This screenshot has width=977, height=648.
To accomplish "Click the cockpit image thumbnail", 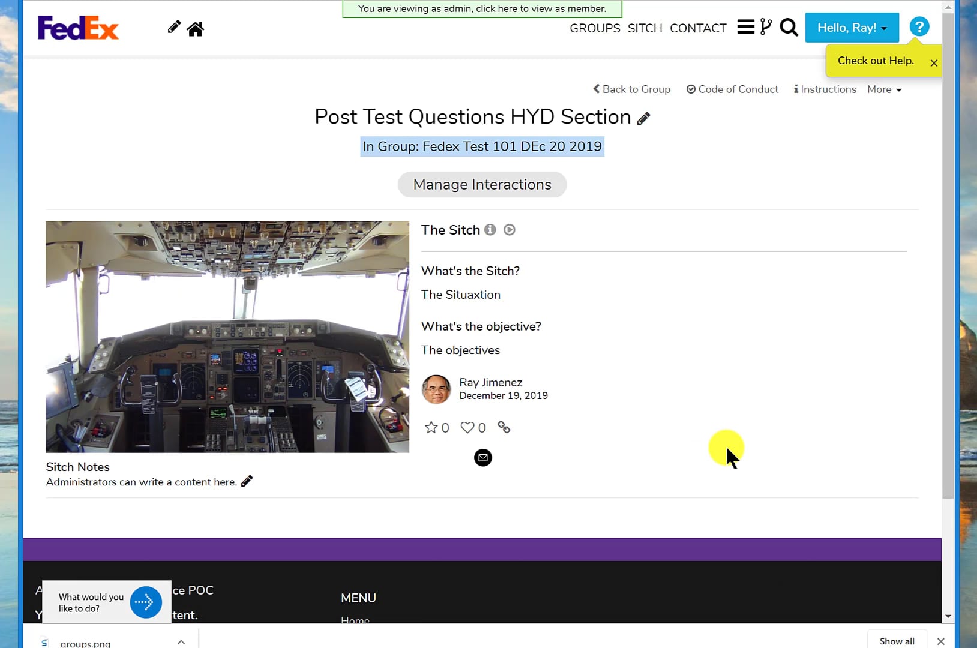I will (227, 336).
